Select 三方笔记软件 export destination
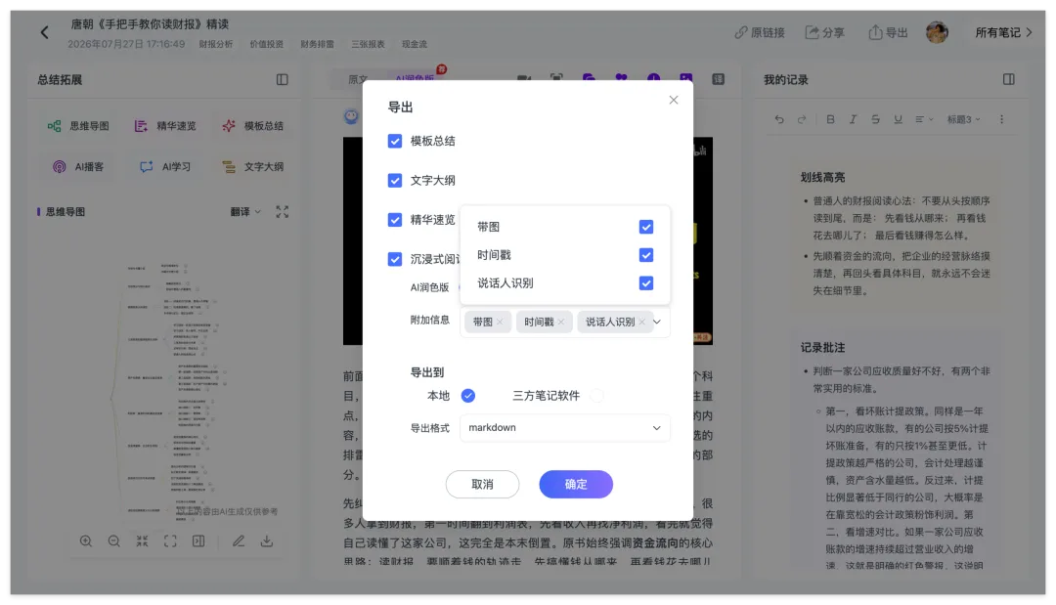 596,396
